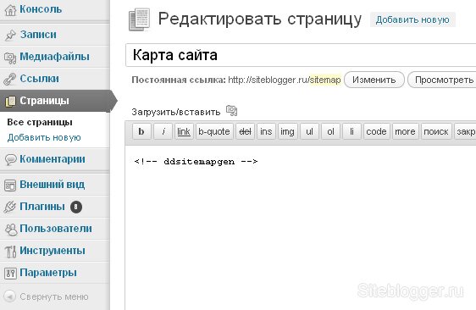Click the highlighted sitemap permalink slug

click(325, 80)
